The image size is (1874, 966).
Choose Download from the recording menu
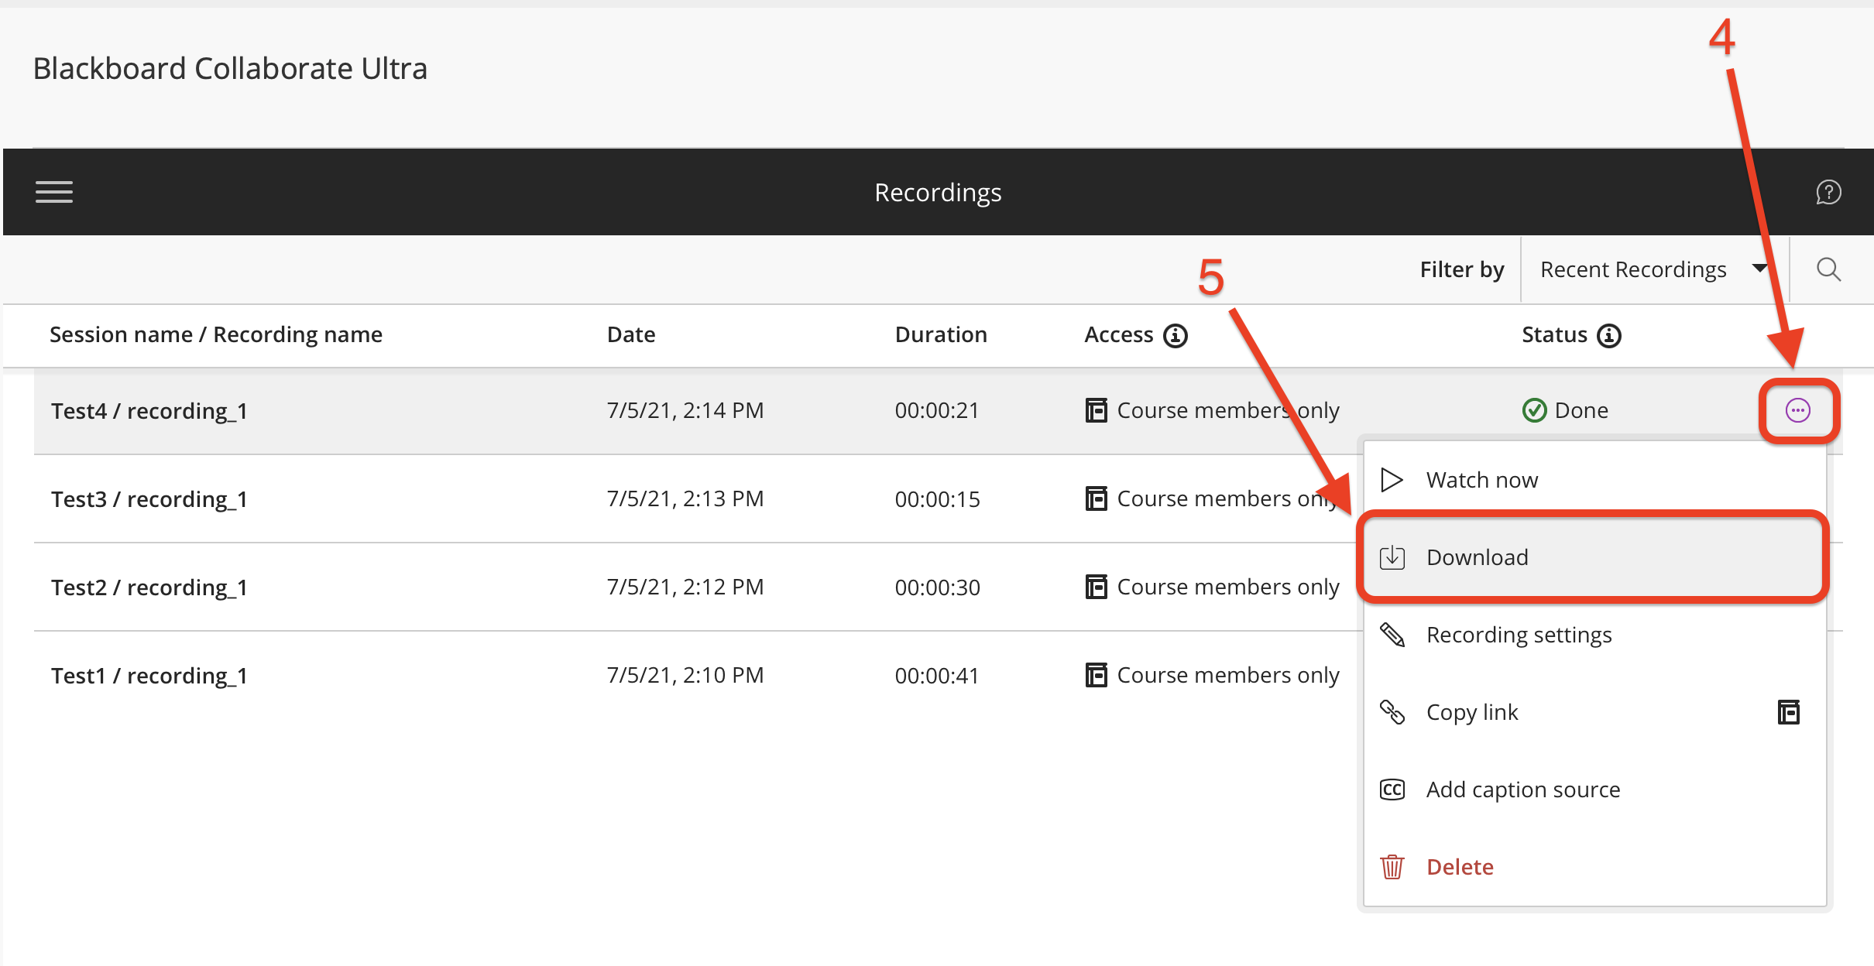pyautogui.click(x=1594, y=557)
